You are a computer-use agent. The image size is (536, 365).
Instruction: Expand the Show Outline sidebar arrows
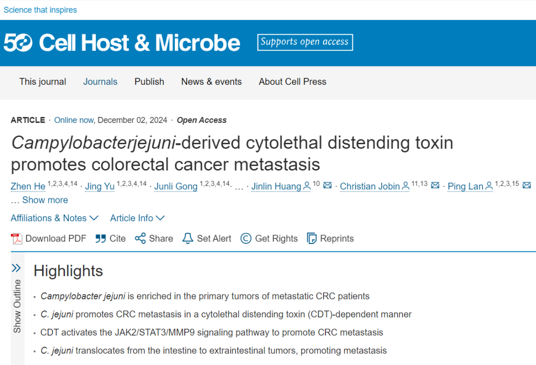coord(16,268)
